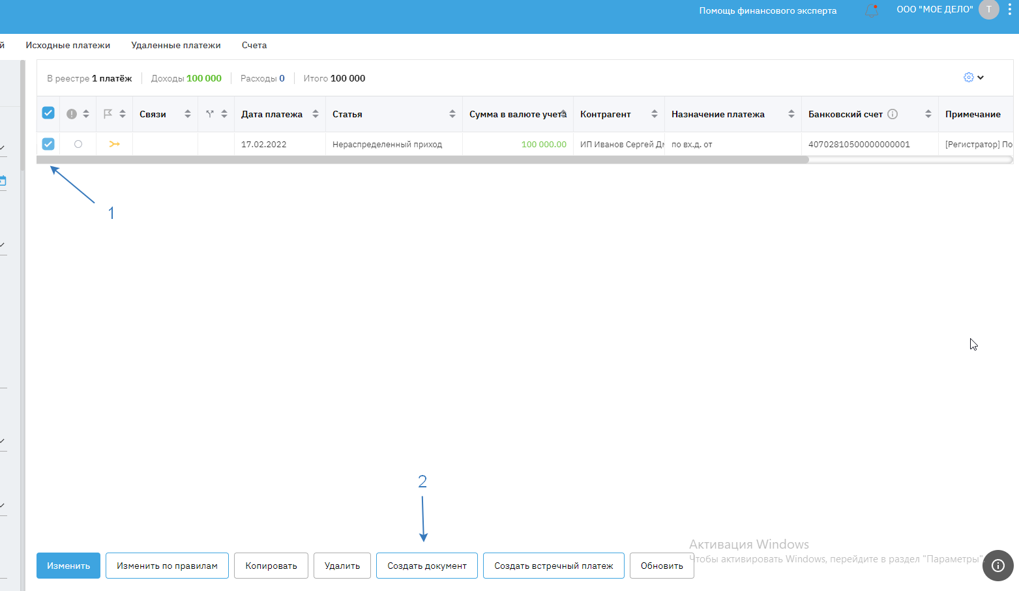Open the Счета tab
Screen dimensions: 1019x591
click(254, 46)
